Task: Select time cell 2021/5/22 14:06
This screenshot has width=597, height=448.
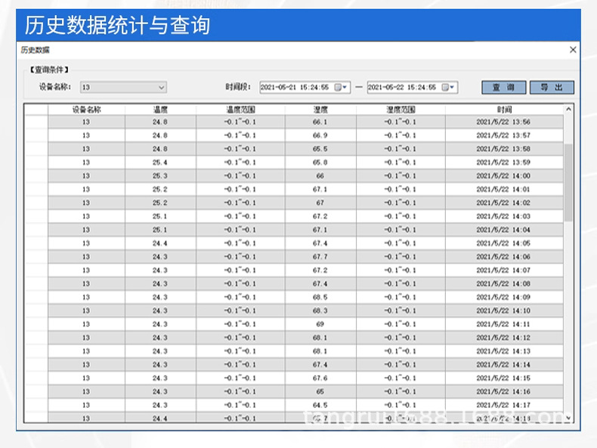Action: click(x=504, y=257)
